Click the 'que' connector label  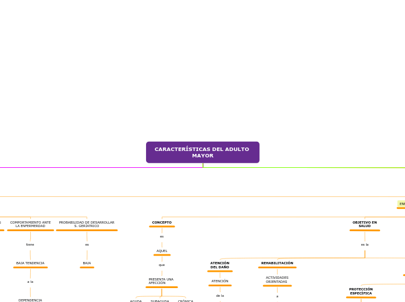pos(162,265)
